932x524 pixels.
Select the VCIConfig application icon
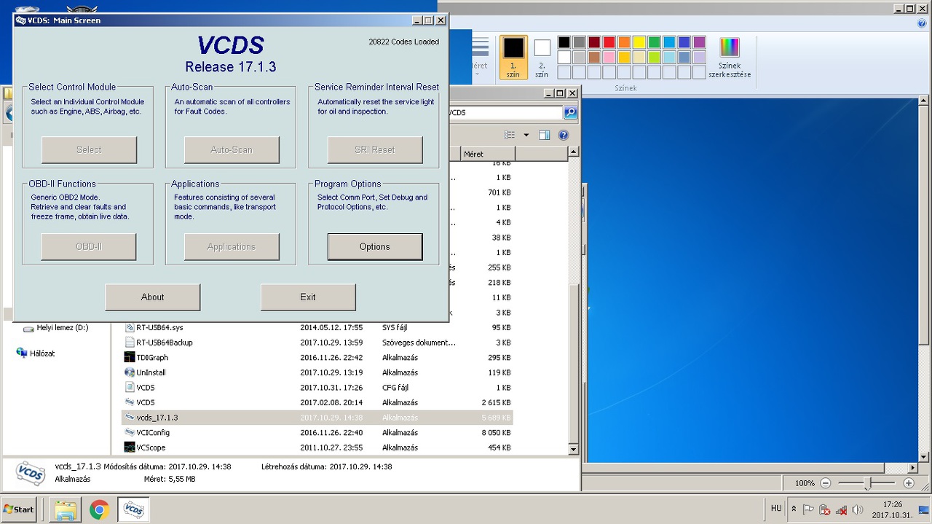[130, 433]
